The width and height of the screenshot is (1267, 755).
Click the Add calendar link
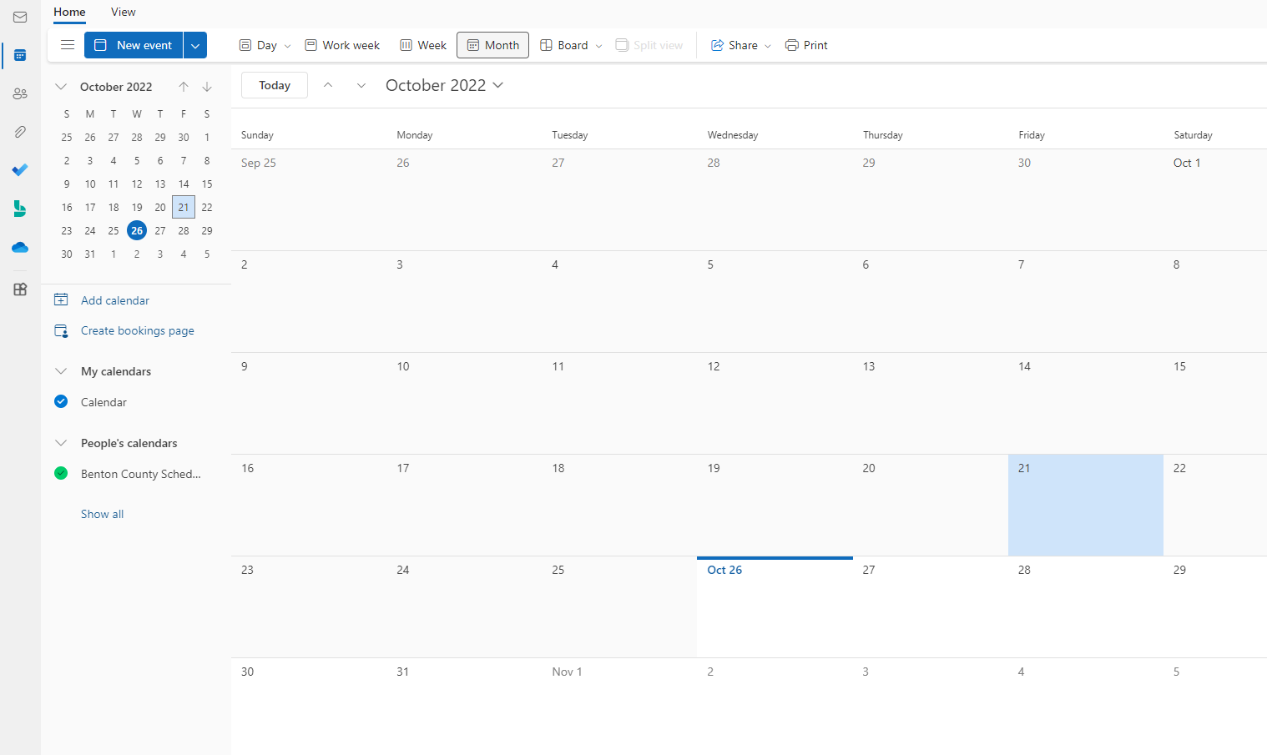115,300
